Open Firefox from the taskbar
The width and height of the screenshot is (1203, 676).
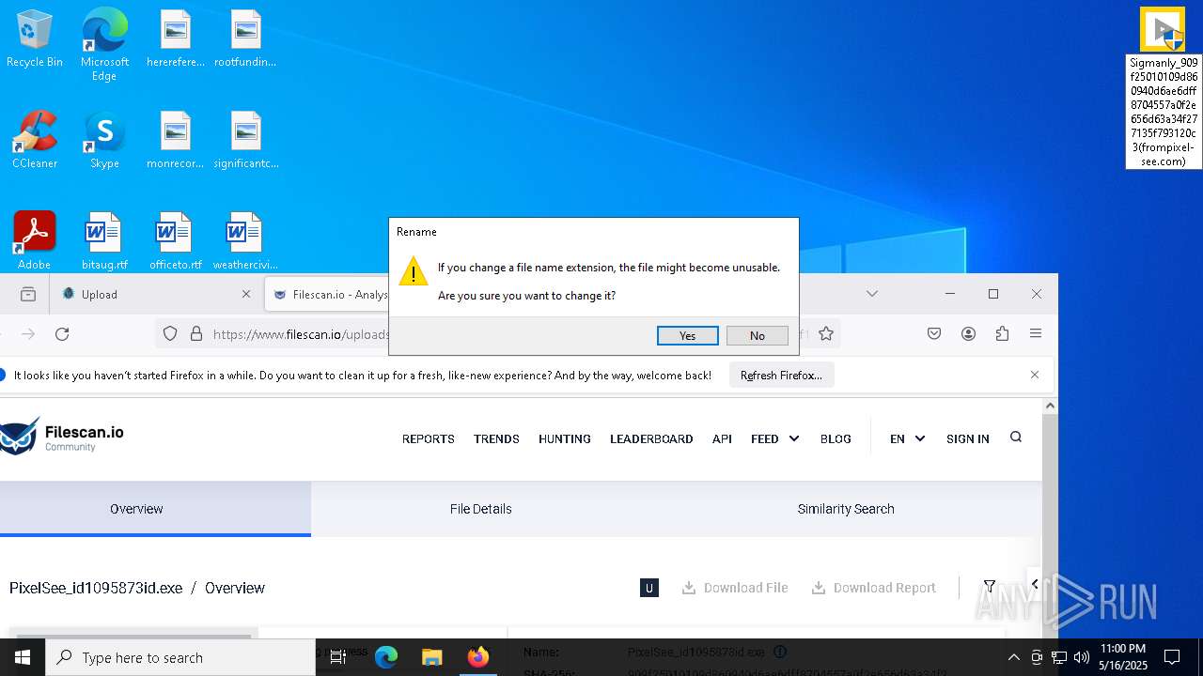point(478,657)
